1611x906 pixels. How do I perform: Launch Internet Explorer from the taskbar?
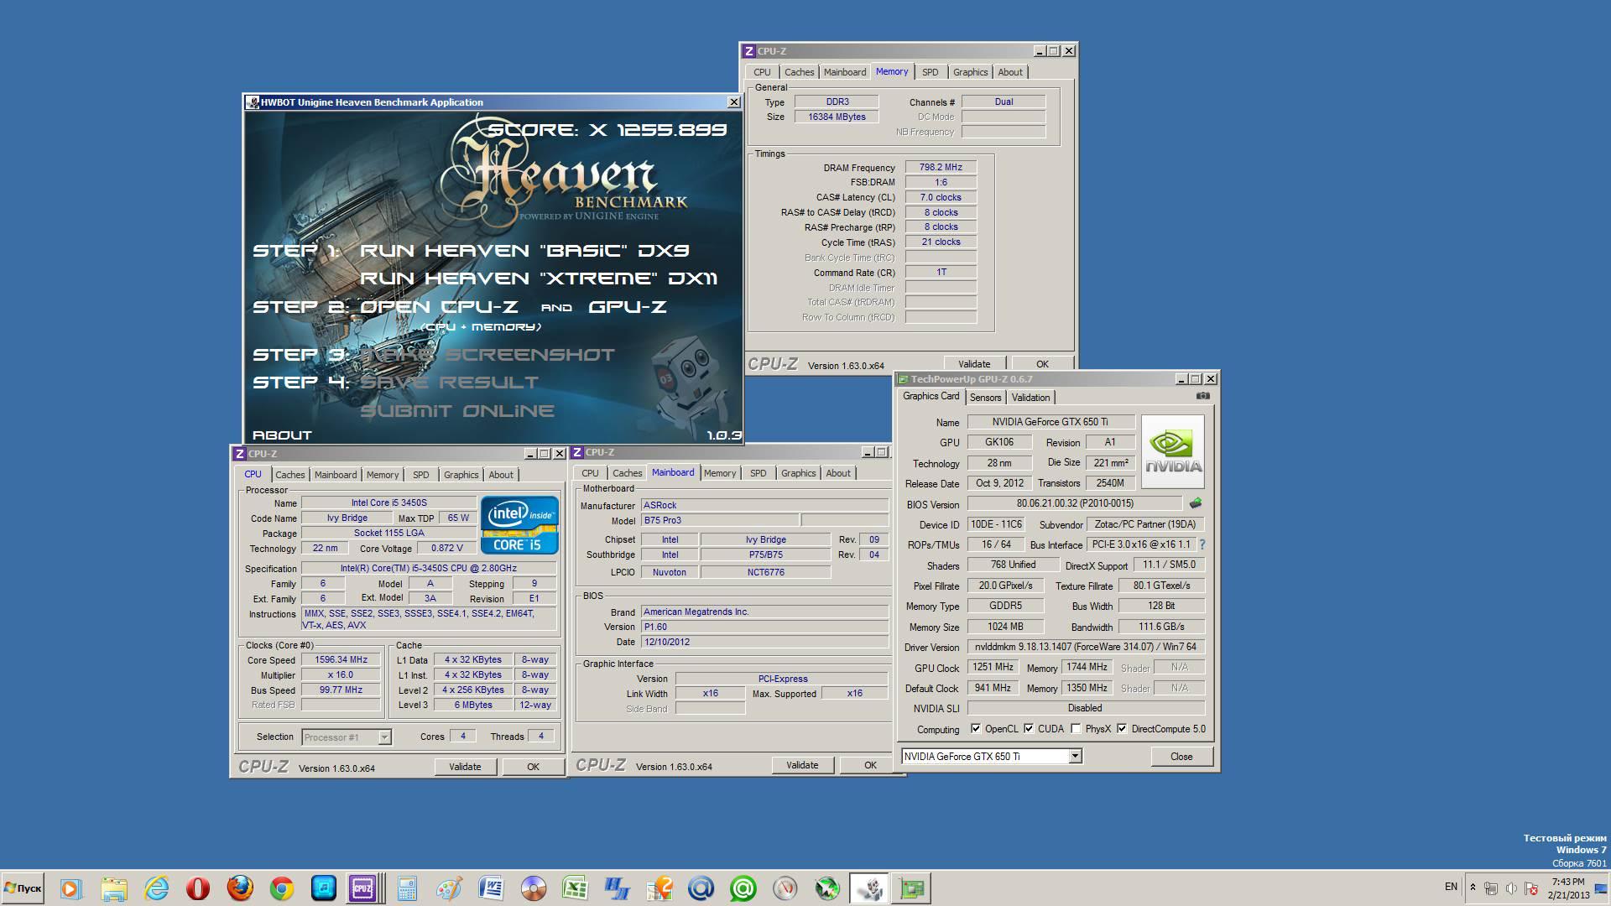156,888
